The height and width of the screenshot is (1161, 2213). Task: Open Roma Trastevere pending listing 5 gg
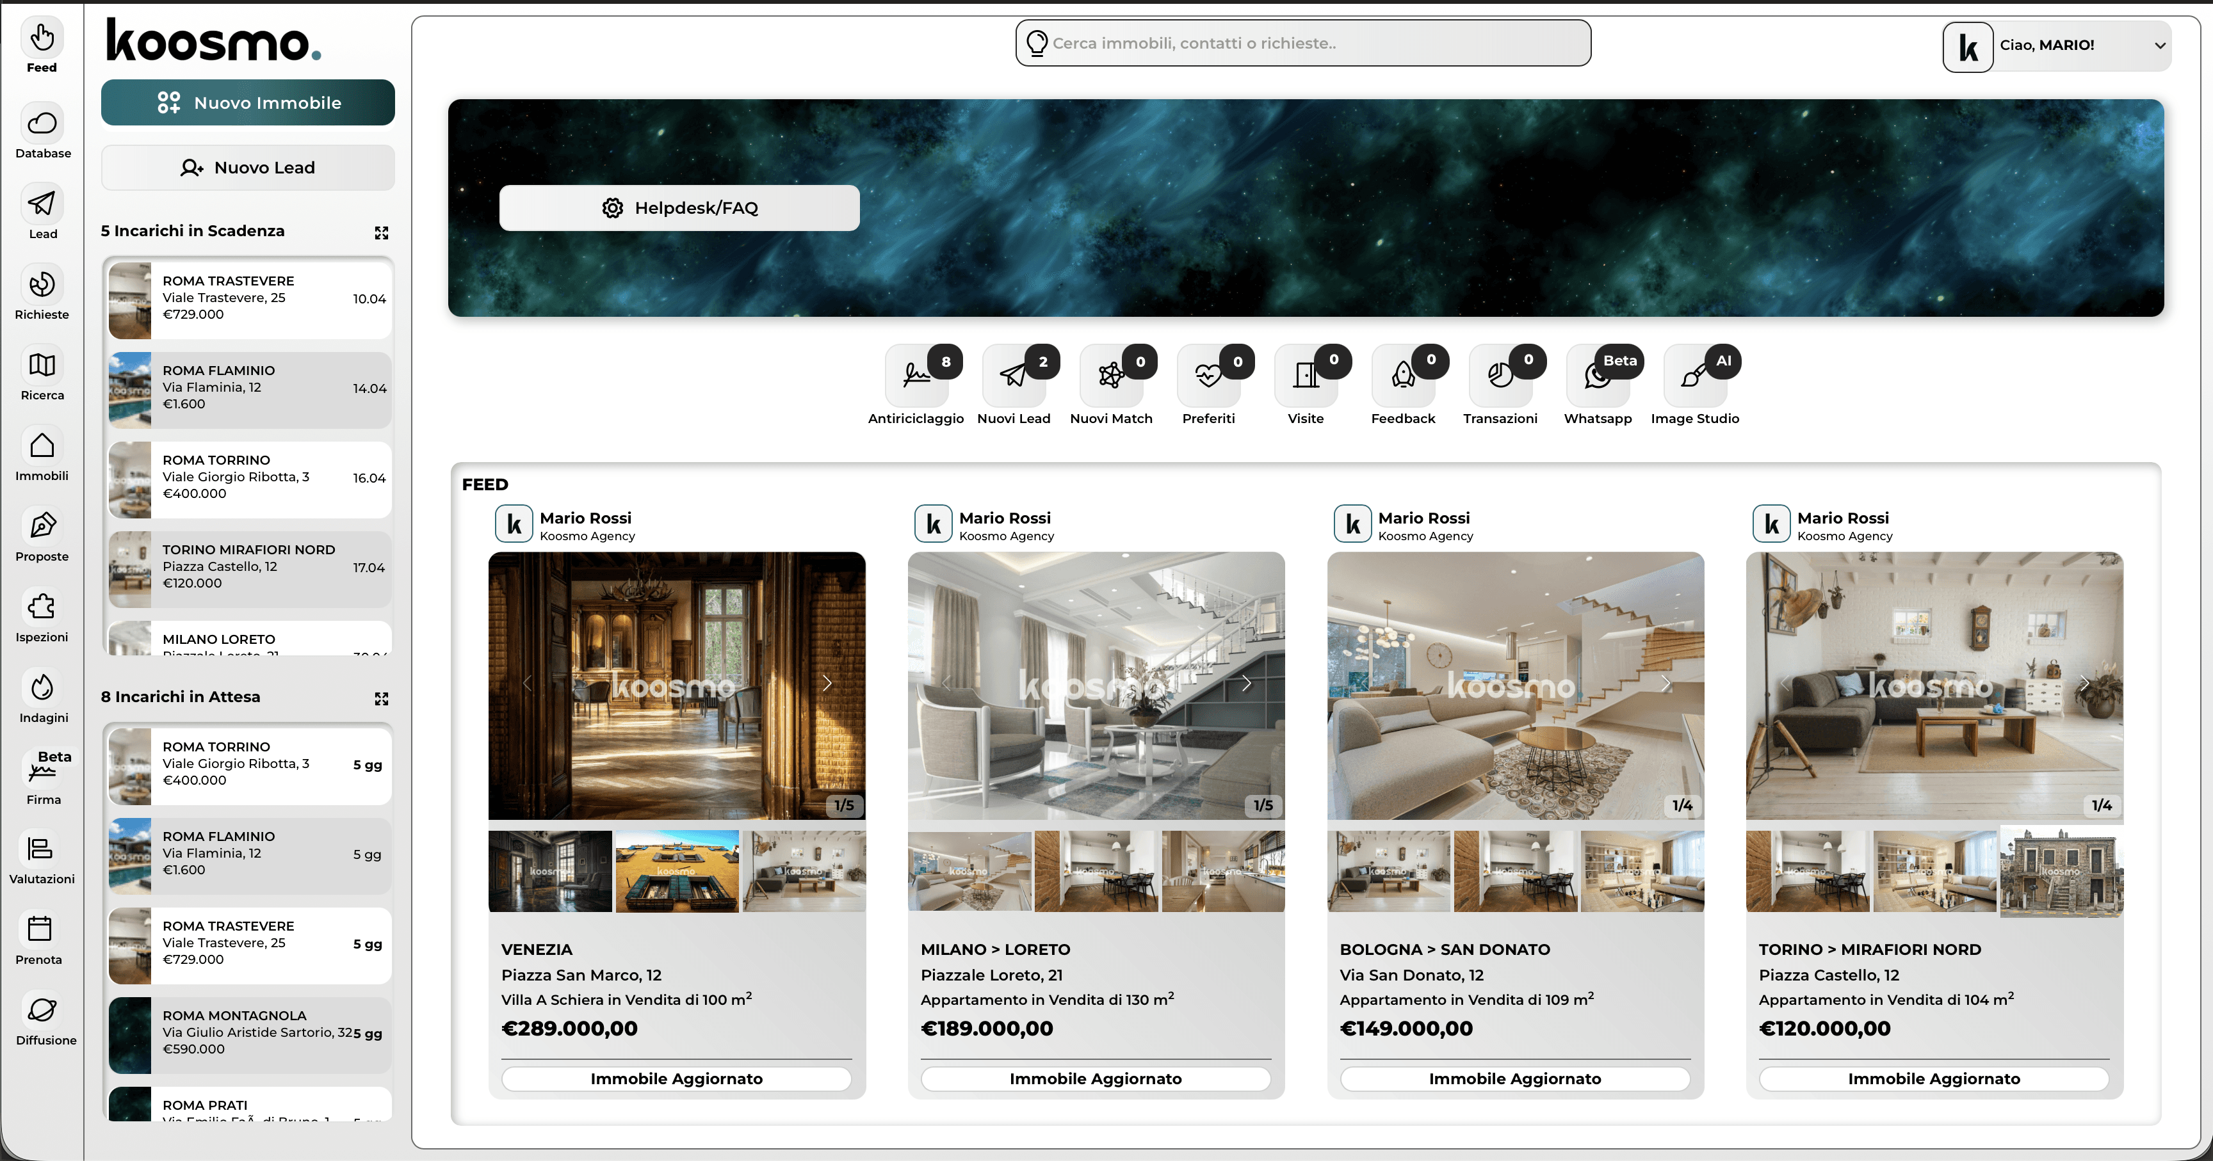(250, 945)
